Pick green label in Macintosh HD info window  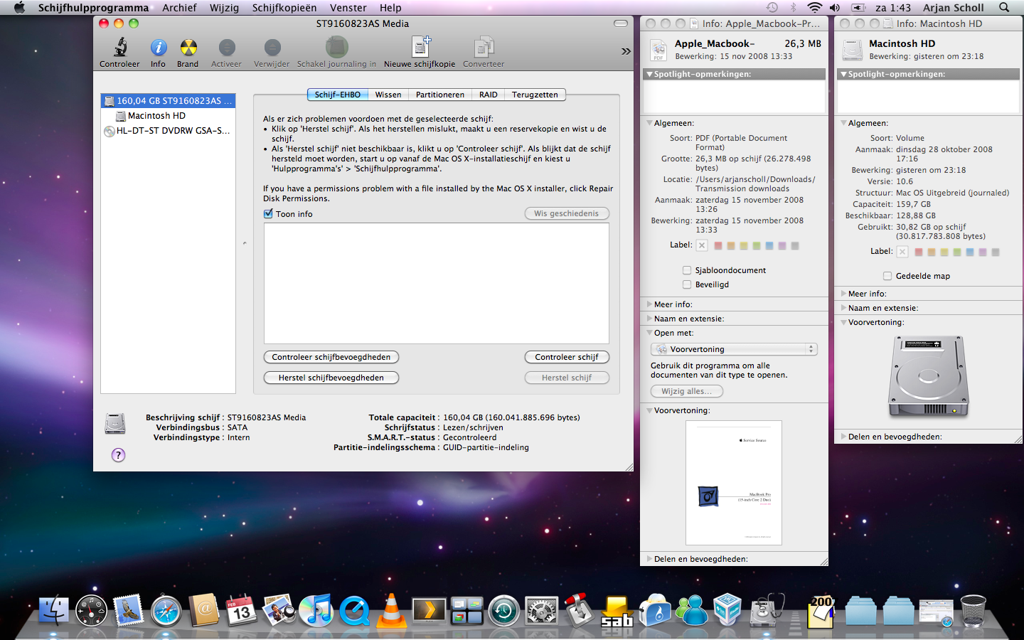[x=957, y=252]
